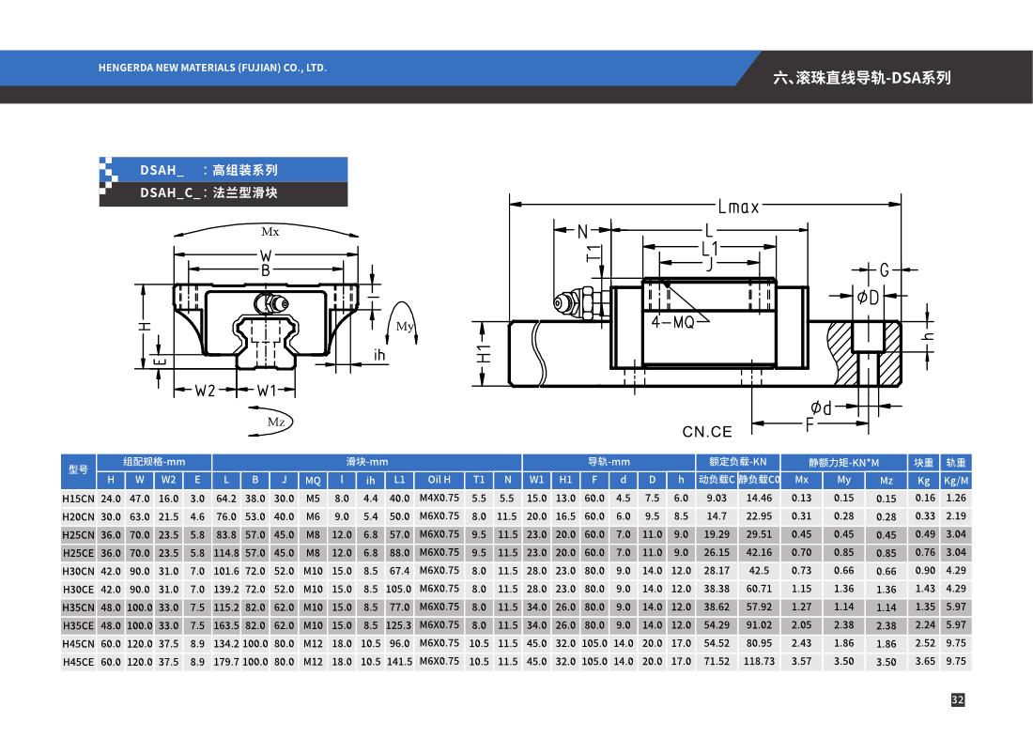Select the 导轨-mm column group header

tap(608, 462)
